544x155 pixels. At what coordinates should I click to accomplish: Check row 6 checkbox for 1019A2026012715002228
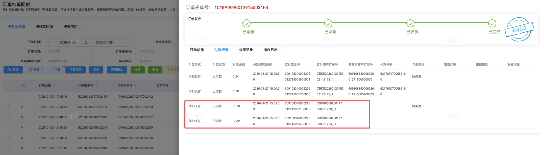coord(8,147)
